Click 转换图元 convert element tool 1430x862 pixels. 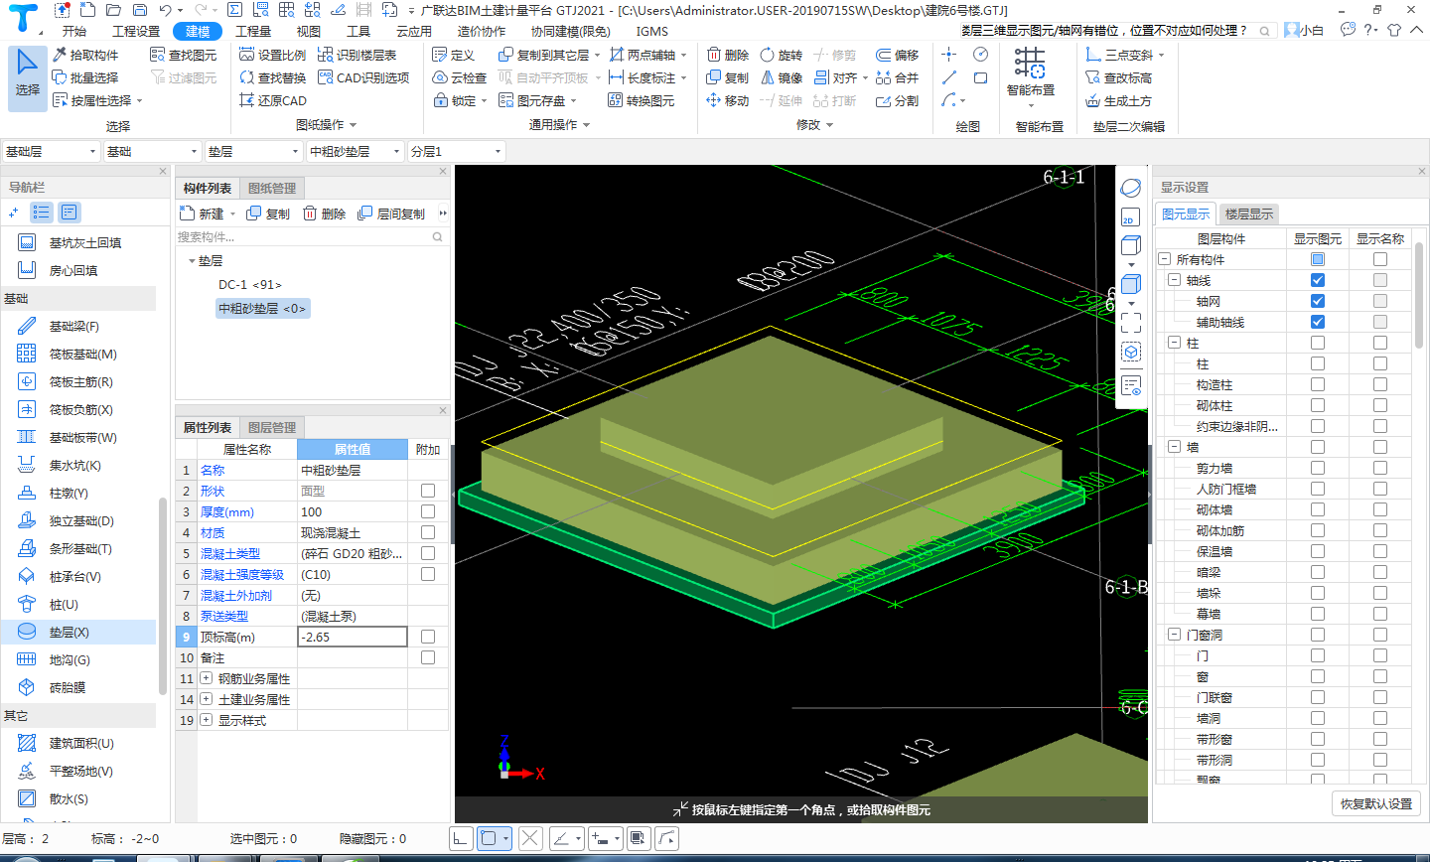642,100
